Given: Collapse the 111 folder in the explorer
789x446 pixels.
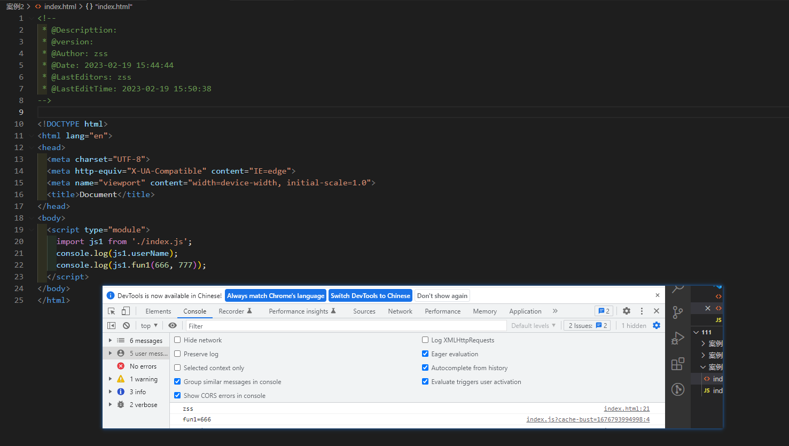Looking at the screenshot, I should pos(696,332).
